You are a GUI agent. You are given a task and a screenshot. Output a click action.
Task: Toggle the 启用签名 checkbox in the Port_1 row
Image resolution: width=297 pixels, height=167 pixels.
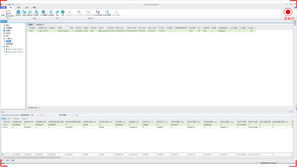[170, 31]
